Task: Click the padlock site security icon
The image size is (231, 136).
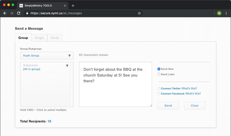Action: [27, 13]
